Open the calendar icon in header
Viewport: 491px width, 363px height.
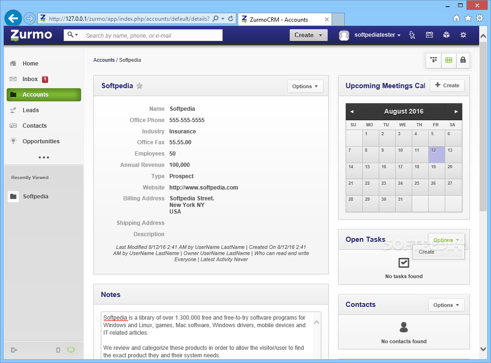429,35
